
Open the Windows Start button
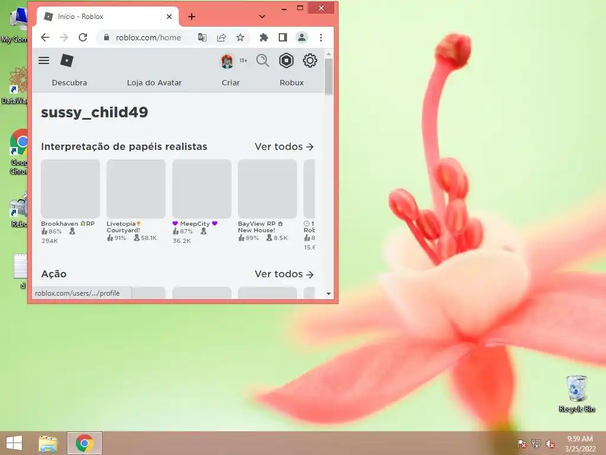click(14, 443)
